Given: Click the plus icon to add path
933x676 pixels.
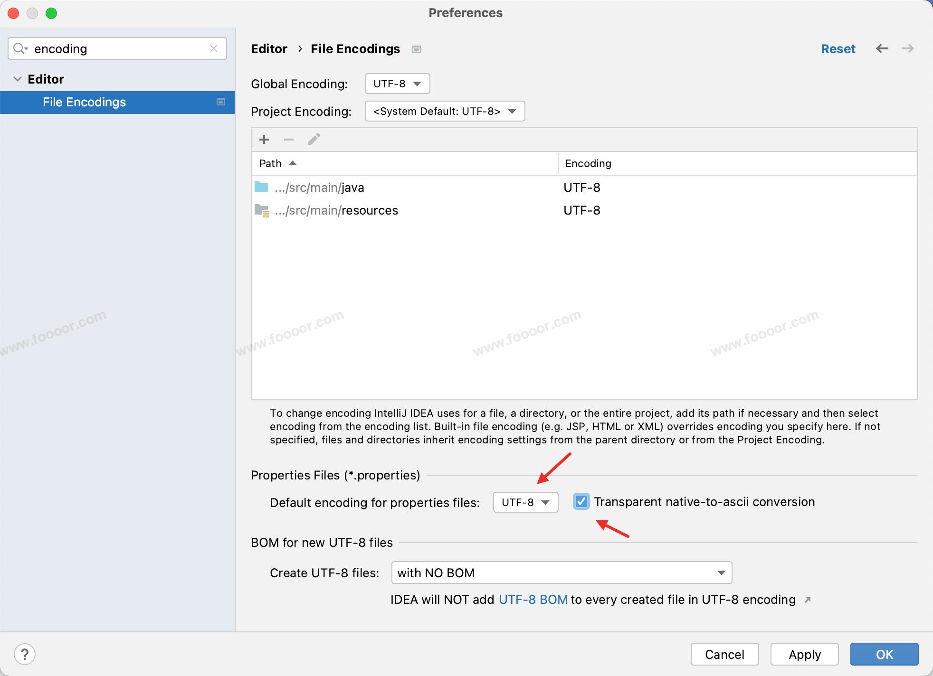Looking at the screenshot, I should coord(264,140).
